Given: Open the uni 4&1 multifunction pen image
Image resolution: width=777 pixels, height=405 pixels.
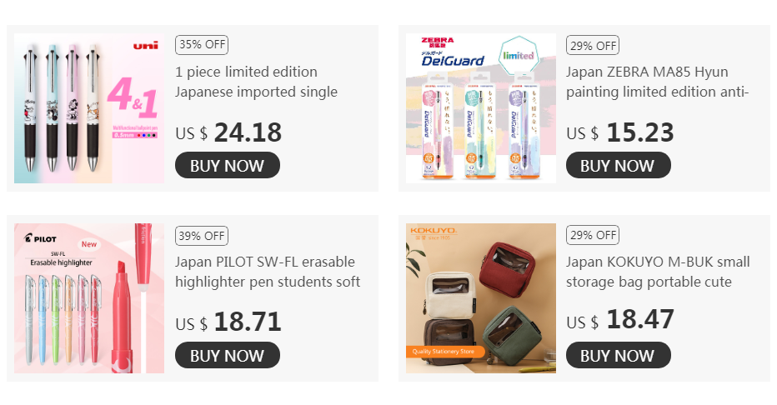Looking at the screenshot, I should 89,108.
